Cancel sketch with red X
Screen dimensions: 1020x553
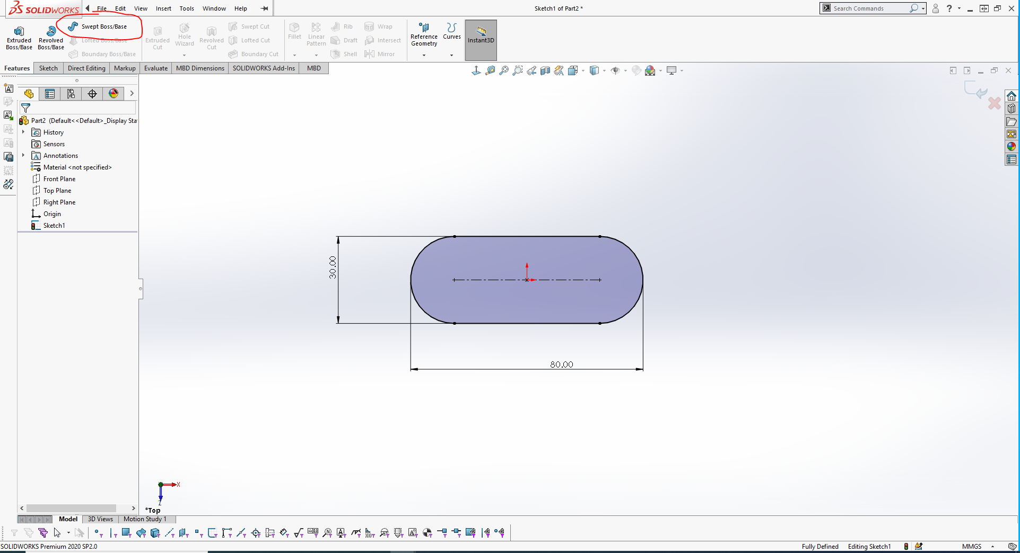[995, 103]
